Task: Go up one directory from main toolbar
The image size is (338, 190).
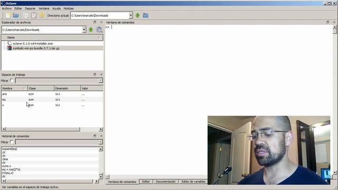Action: (137, 15)
